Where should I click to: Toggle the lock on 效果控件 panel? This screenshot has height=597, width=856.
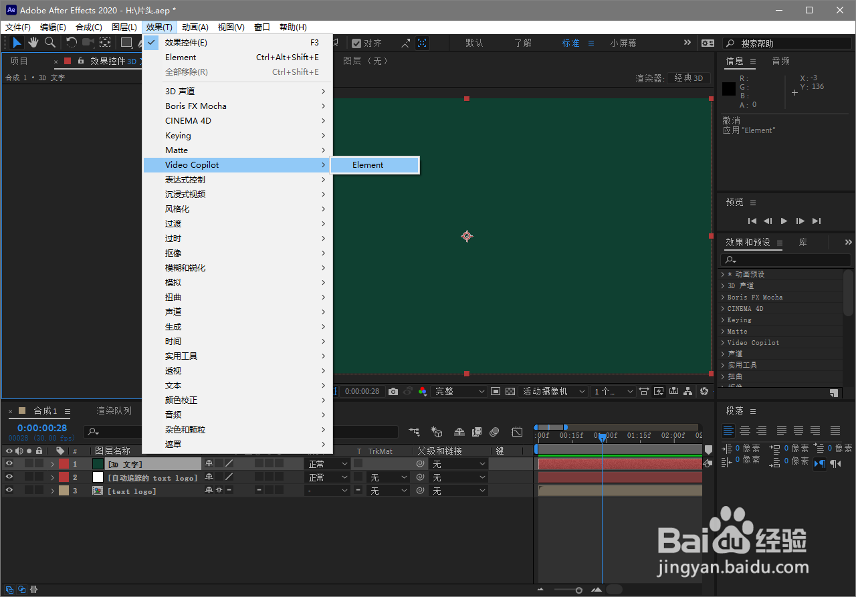[81, 61]
